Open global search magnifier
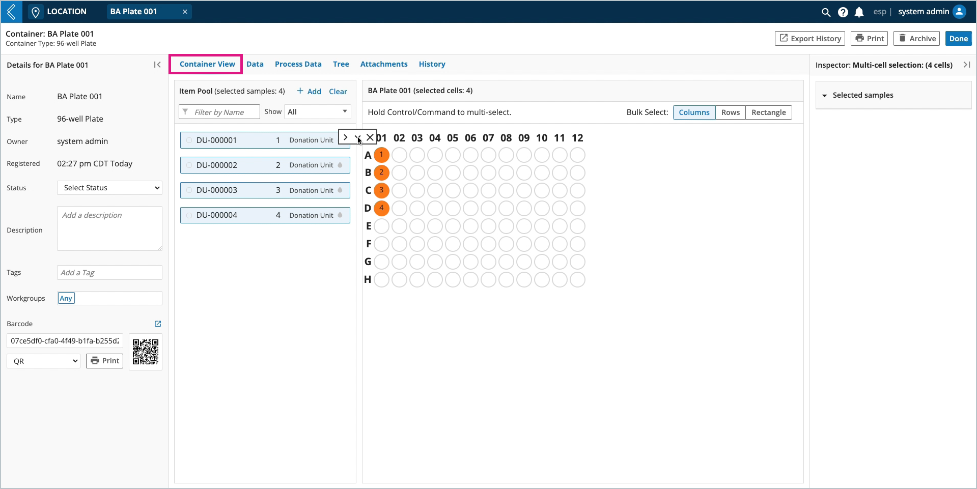977x489 pixels. pos(826,12)
